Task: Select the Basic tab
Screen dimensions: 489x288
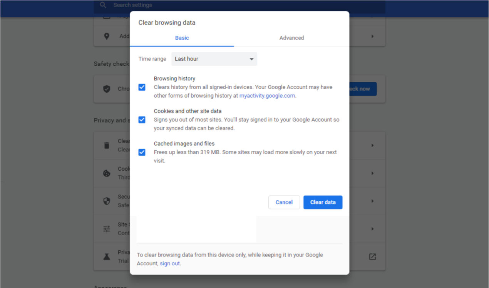Action: [x=182, y=38]
